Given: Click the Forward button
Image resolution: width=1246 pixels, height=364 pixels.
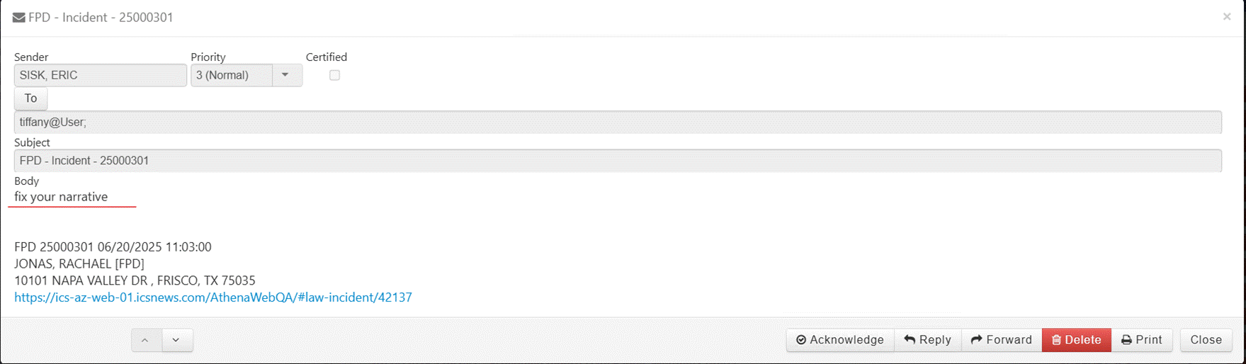Looking at the screenshot, I should (x=1002, y=340).
